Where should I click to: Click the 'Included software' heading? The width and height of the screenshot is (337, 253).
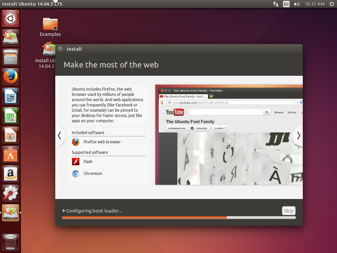[88, 132]
